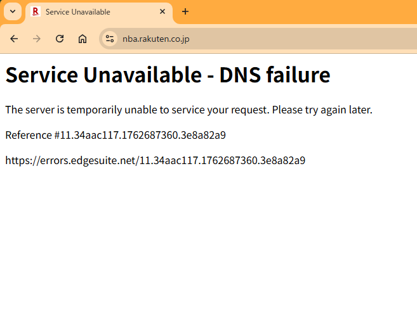417x318 pixels.
Task: Open the browser home page
Action: (83, 39)
